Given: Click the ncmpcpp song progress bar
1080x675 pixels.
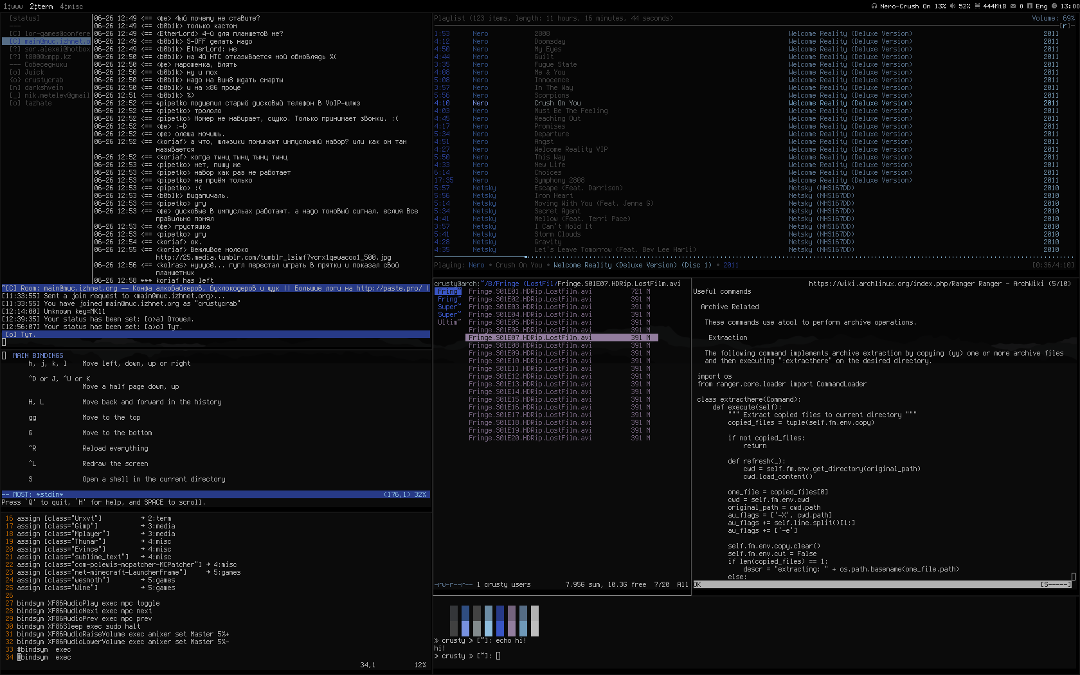Looking at the screenshot, I should 754,257.
